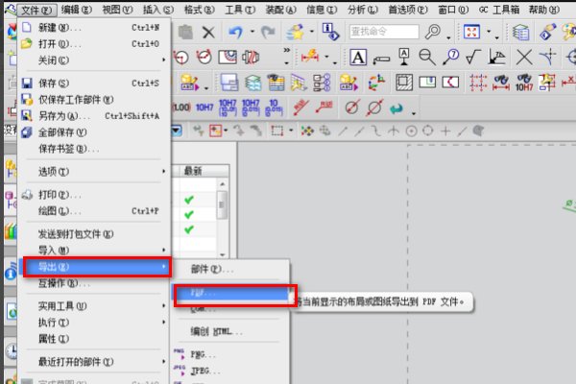Click the teal return arrow icon
Screen dimensions: 576x384
tap(396, 108)
